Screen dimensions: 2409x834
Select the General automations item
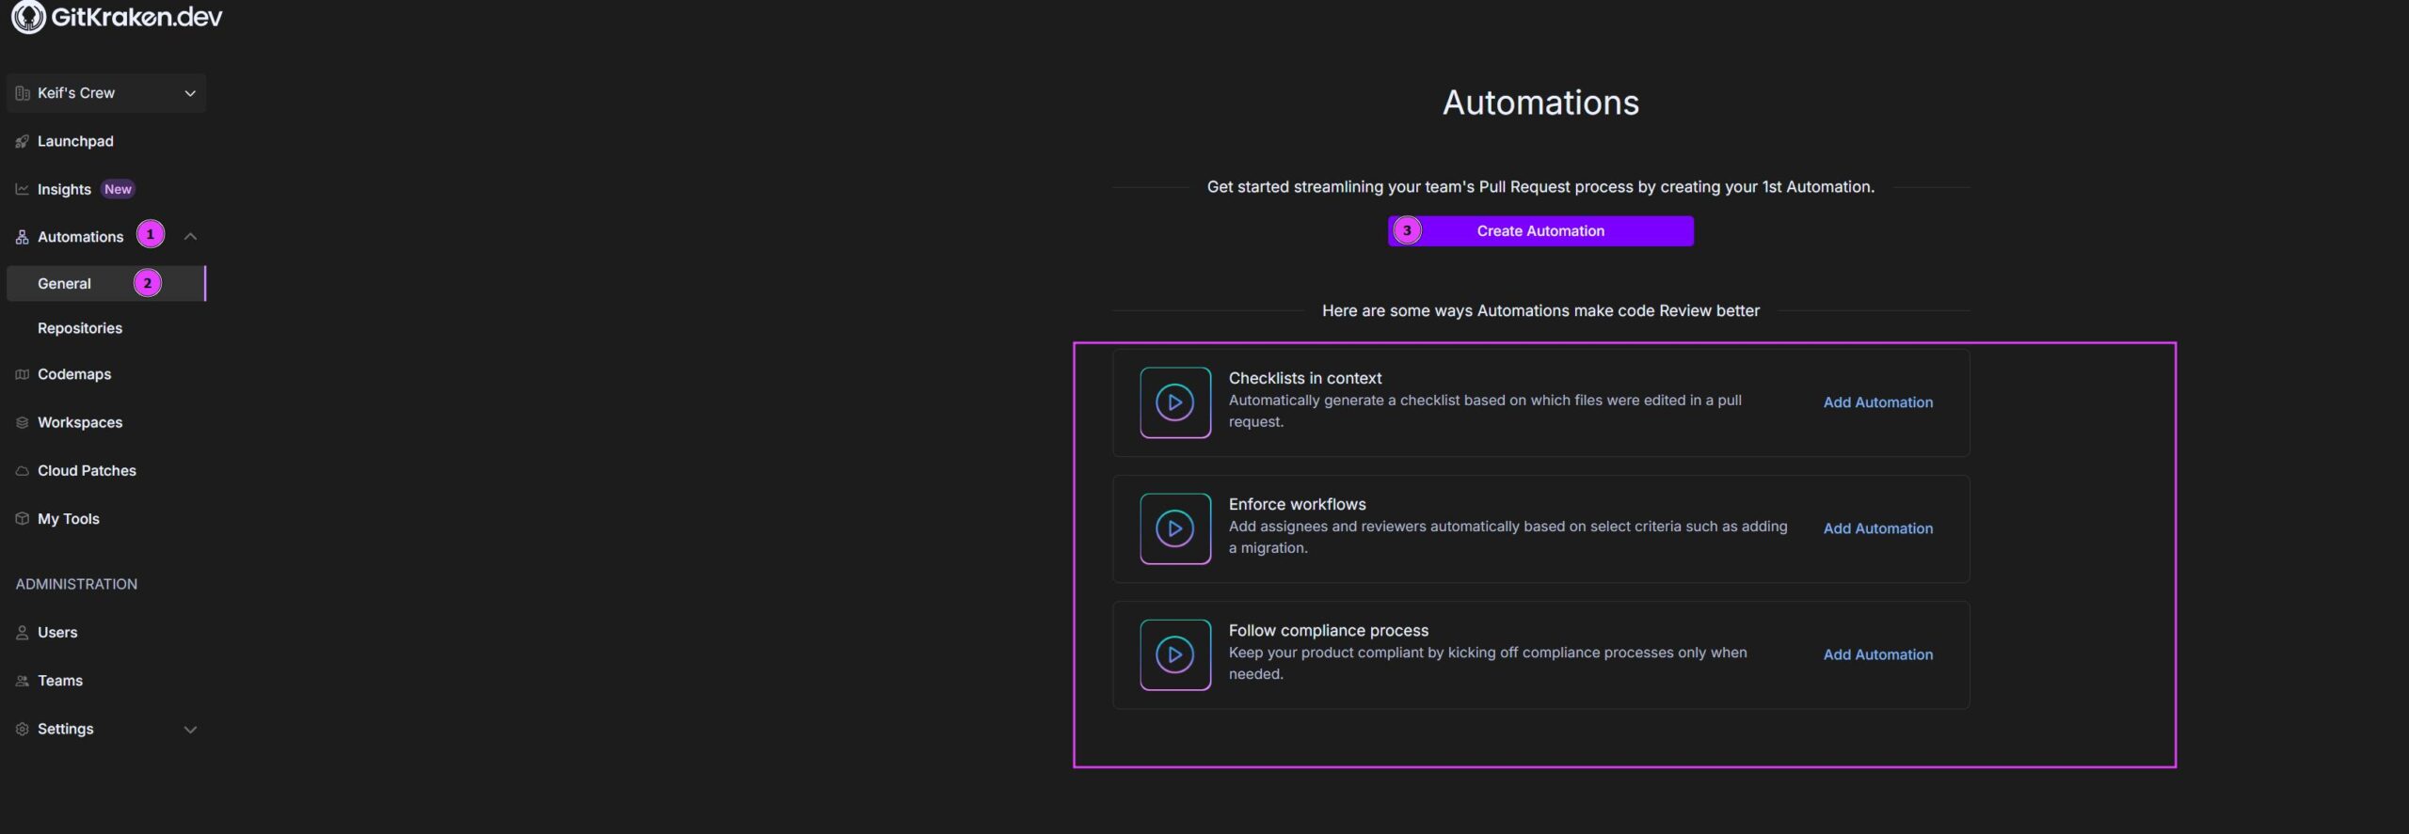[64, 283]
